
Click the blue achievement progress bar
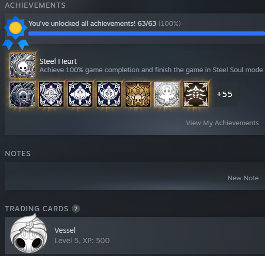point(147,33)
